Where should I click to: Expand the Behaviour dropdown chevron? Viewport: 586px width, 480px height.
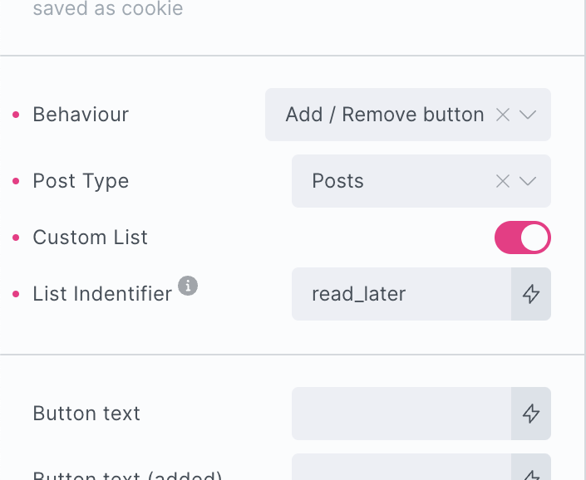pos(528,115)
